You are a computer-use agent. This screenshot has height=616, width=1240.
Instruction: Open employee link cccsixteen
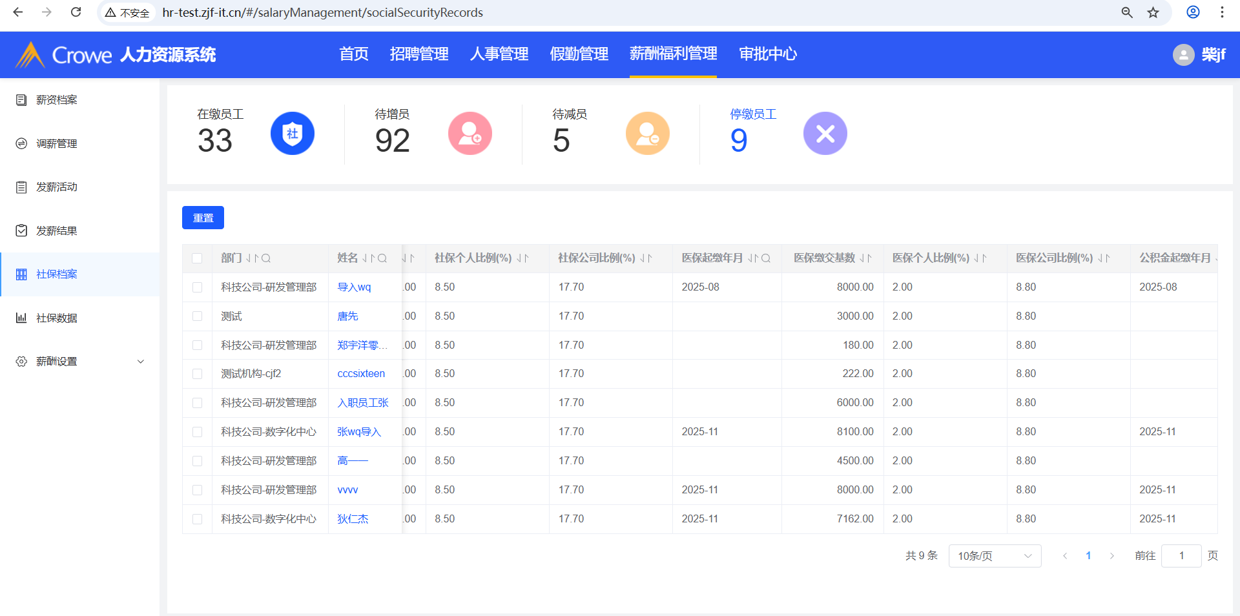[x=361, y=374]
